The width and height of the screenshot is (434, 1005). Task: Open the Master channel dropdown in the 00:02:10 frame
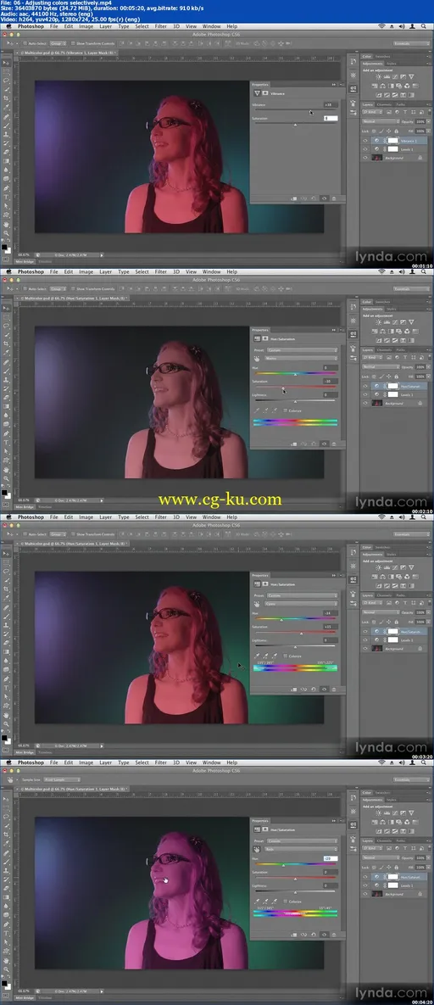pos(302,358)
